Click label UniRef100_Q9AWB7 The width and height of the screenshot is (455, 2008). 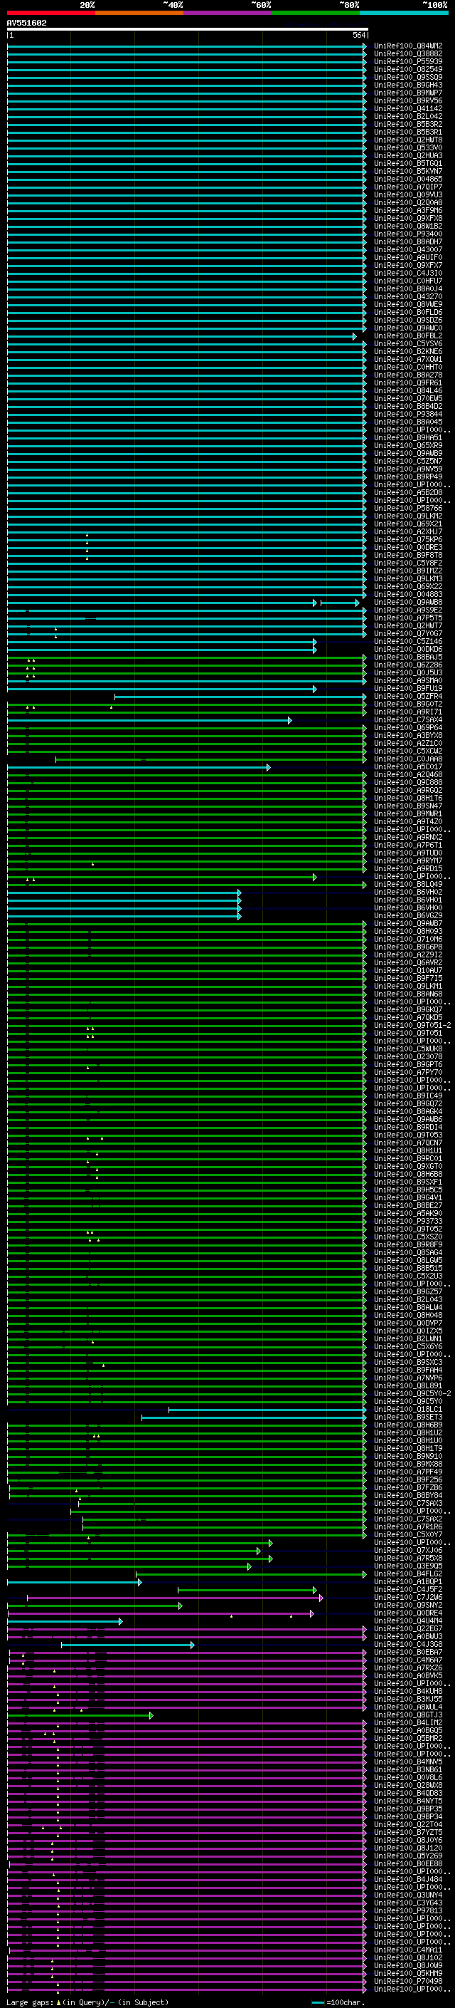point(408,923)
